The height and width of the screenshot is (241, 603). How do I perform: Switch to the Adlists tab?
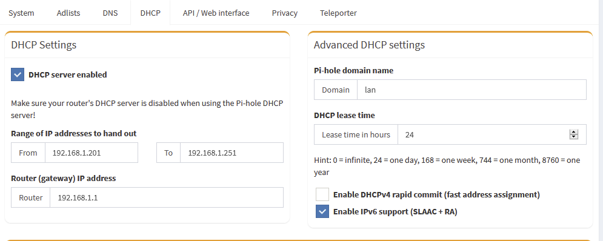[68, 13]
